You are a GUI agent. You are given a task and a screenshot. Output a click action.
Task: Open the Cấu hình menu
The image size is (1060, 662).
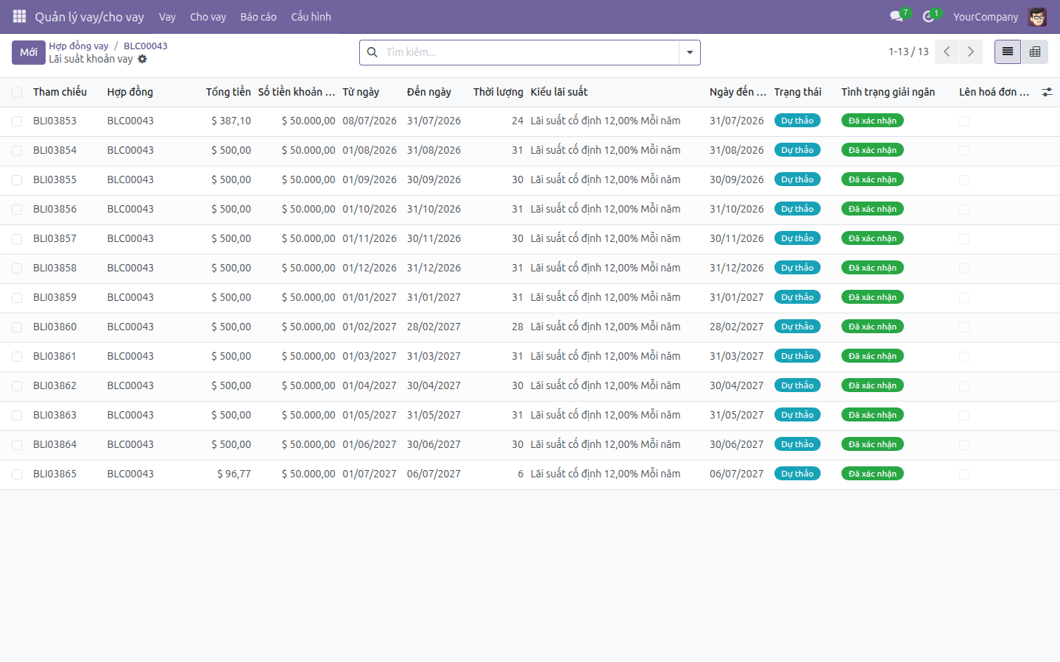pos(311,16)
